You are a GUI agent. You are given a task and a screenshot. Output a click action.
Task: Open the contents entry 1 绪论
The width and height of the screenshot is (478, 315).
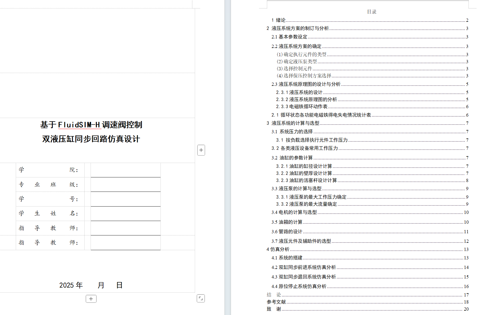pos(370,20)
